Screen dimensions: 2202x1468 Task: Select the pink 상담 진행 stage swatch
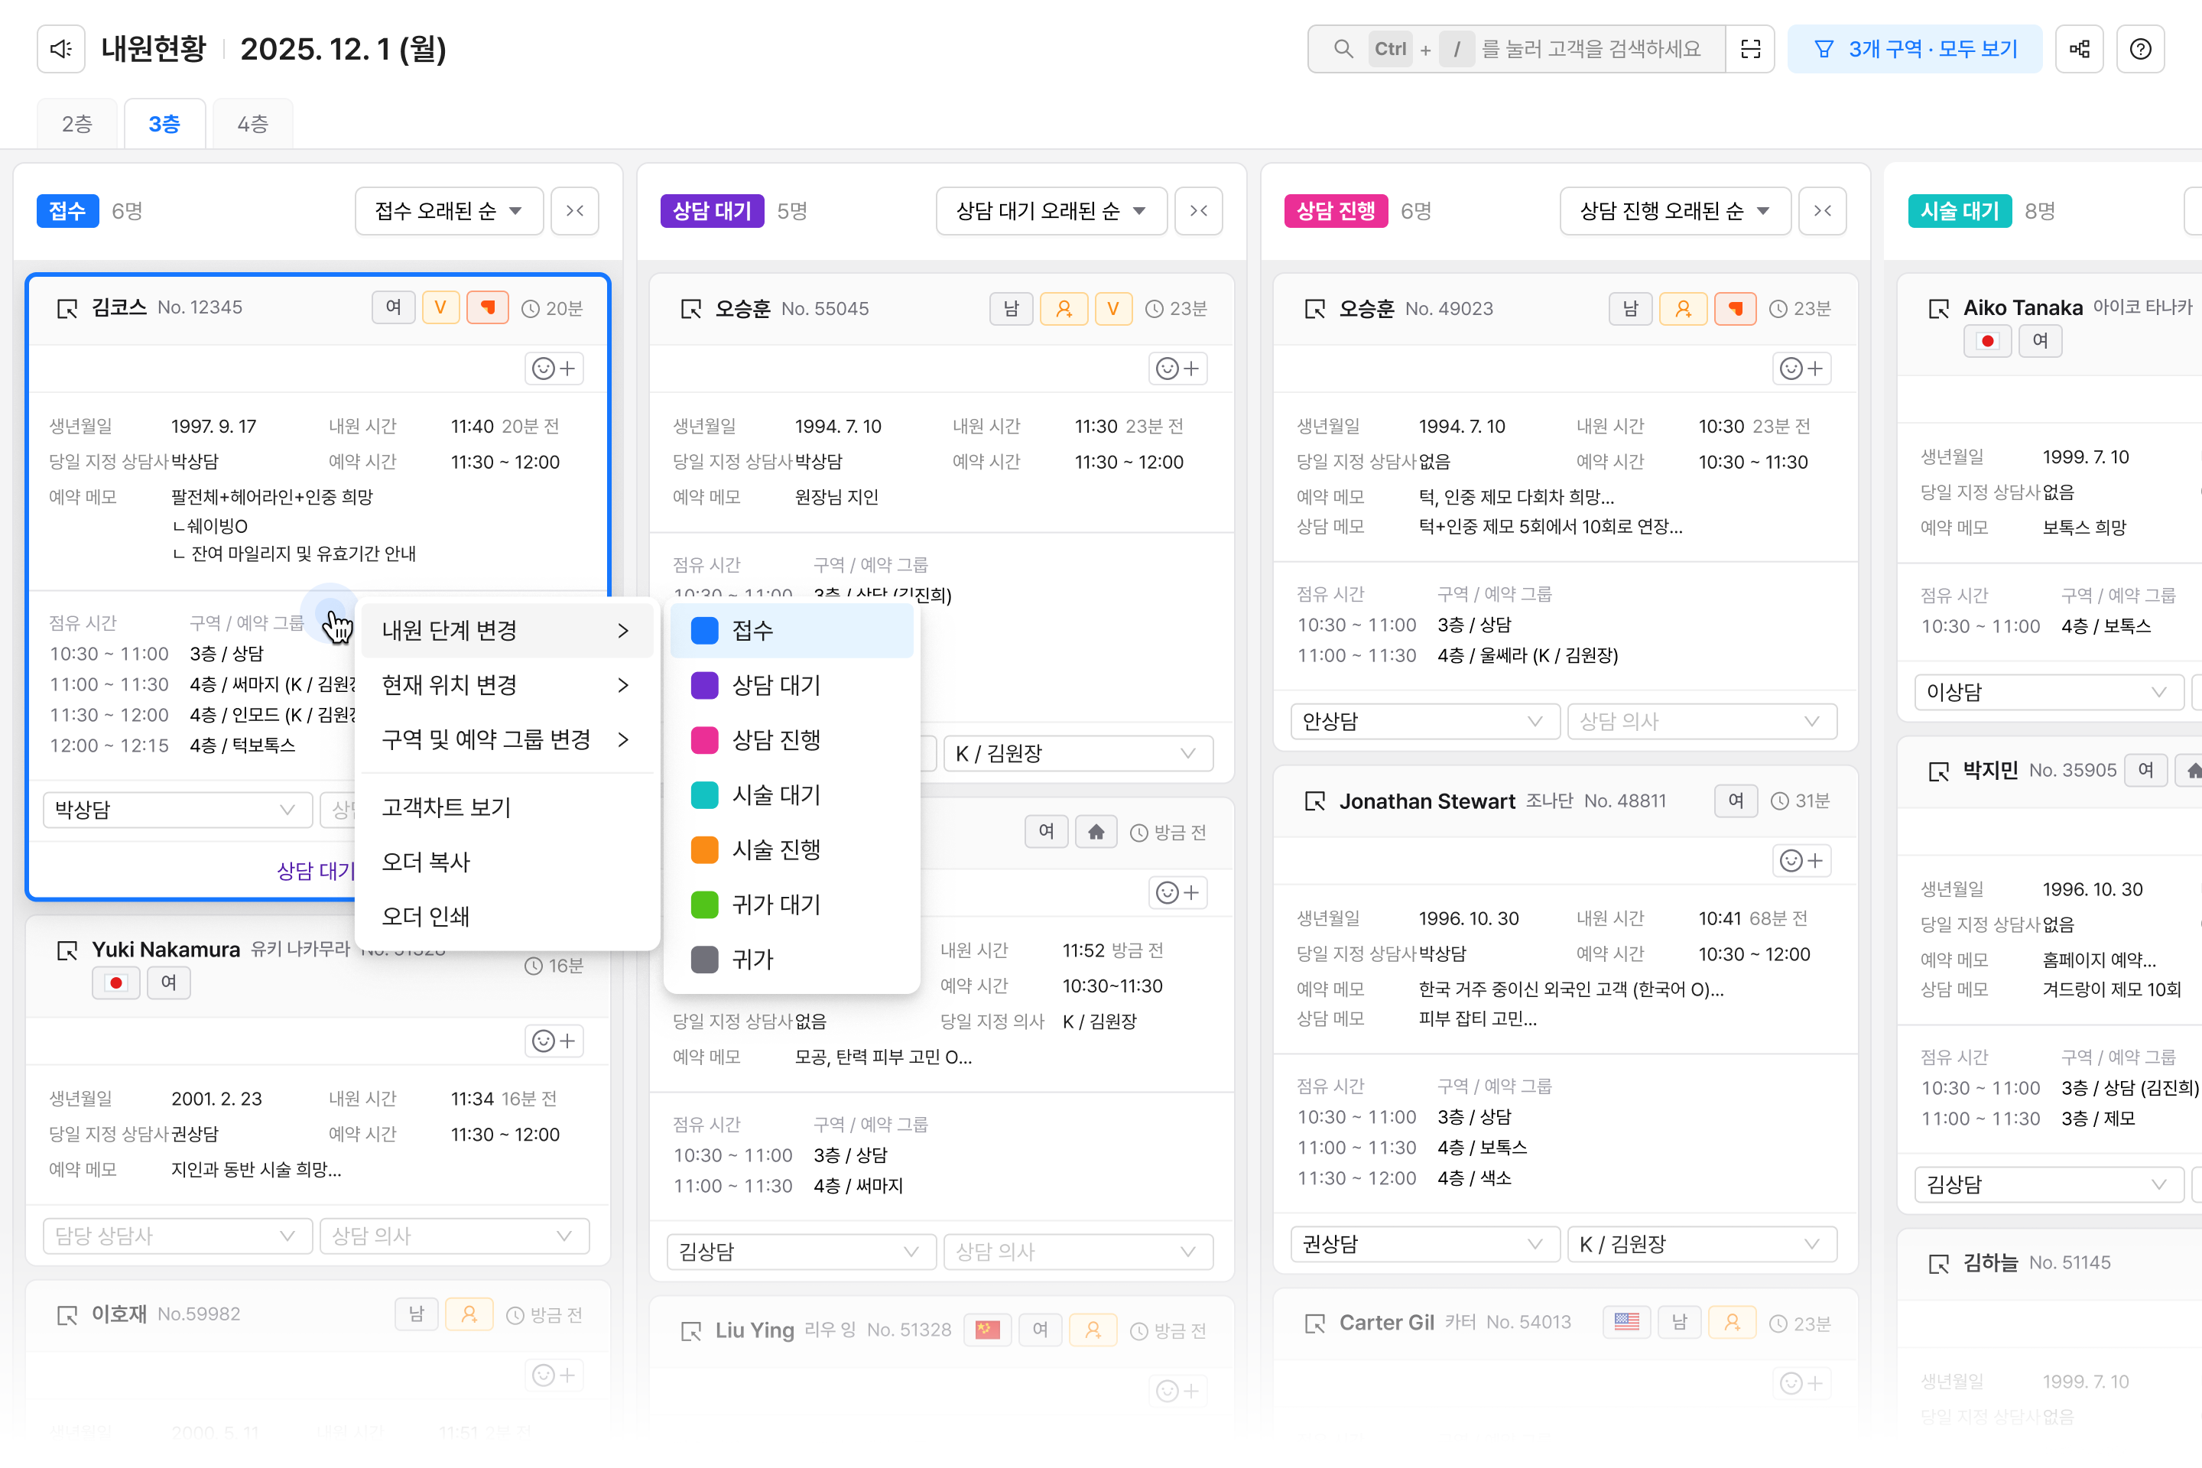(x=704, y=739)
